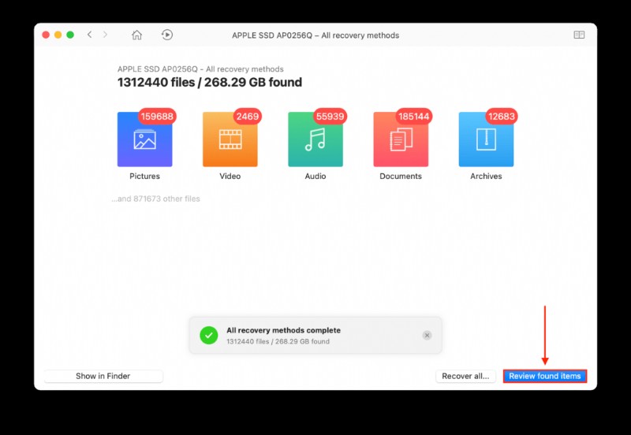Click the red close window button
This screenshot has width=631, height=435.
coord(46,35)
